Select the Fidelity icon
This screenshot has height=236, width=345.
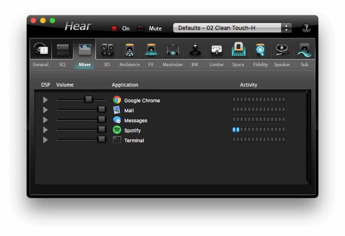pyautogui.click(x=260, y=50)
